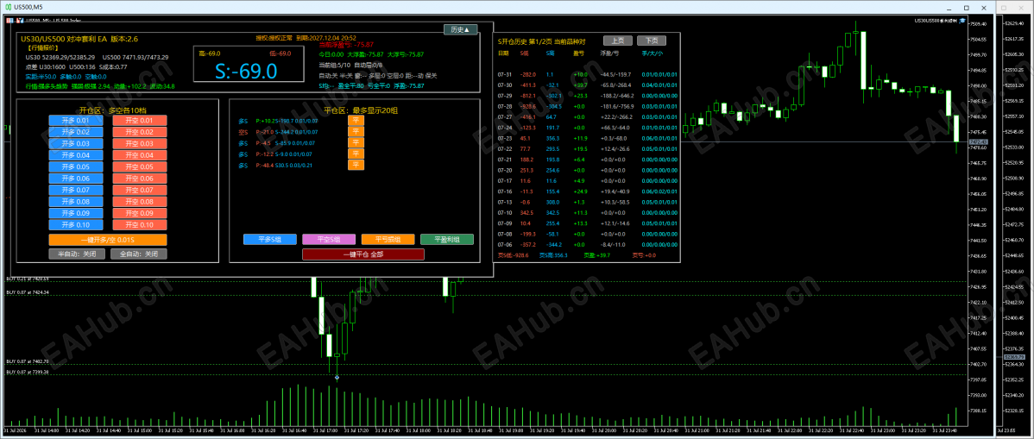
Task: Close the group with P:+10.25 via 平
Action: (x=356, y=121)
